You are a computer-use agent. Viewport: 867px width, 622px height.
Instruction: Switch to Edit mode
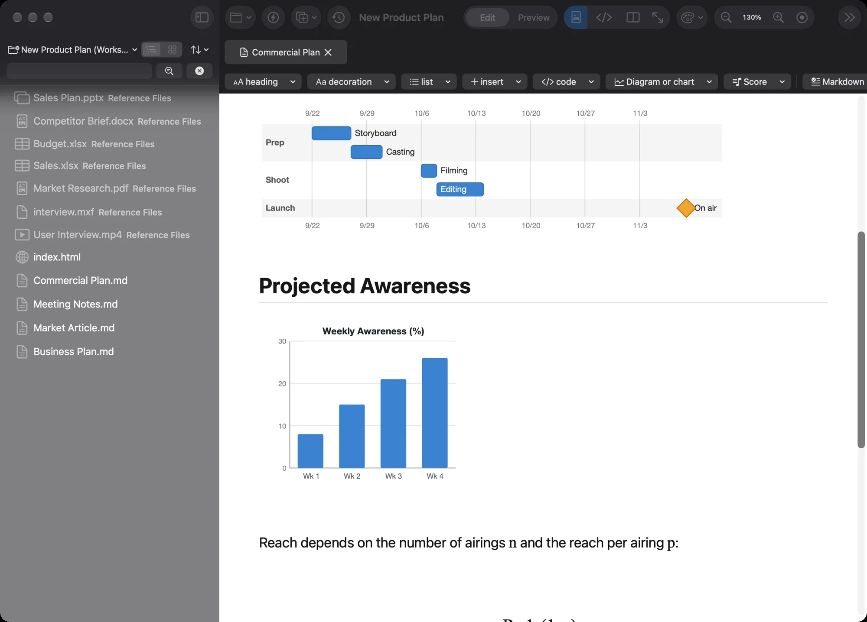click(x=487, y=17)
